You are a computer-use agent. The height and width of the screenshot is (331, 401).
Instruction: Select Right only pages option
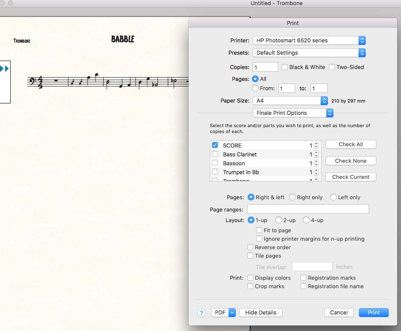point(292,197)
